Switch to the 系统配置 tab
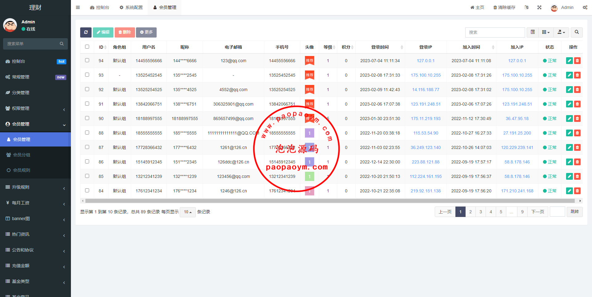 click(x=131, y=7)
